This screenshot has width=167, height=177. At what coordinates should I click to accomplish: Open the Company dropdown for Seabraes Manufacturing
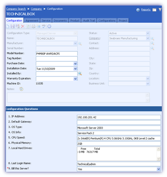pyautogui.click(x=148, y=38)
